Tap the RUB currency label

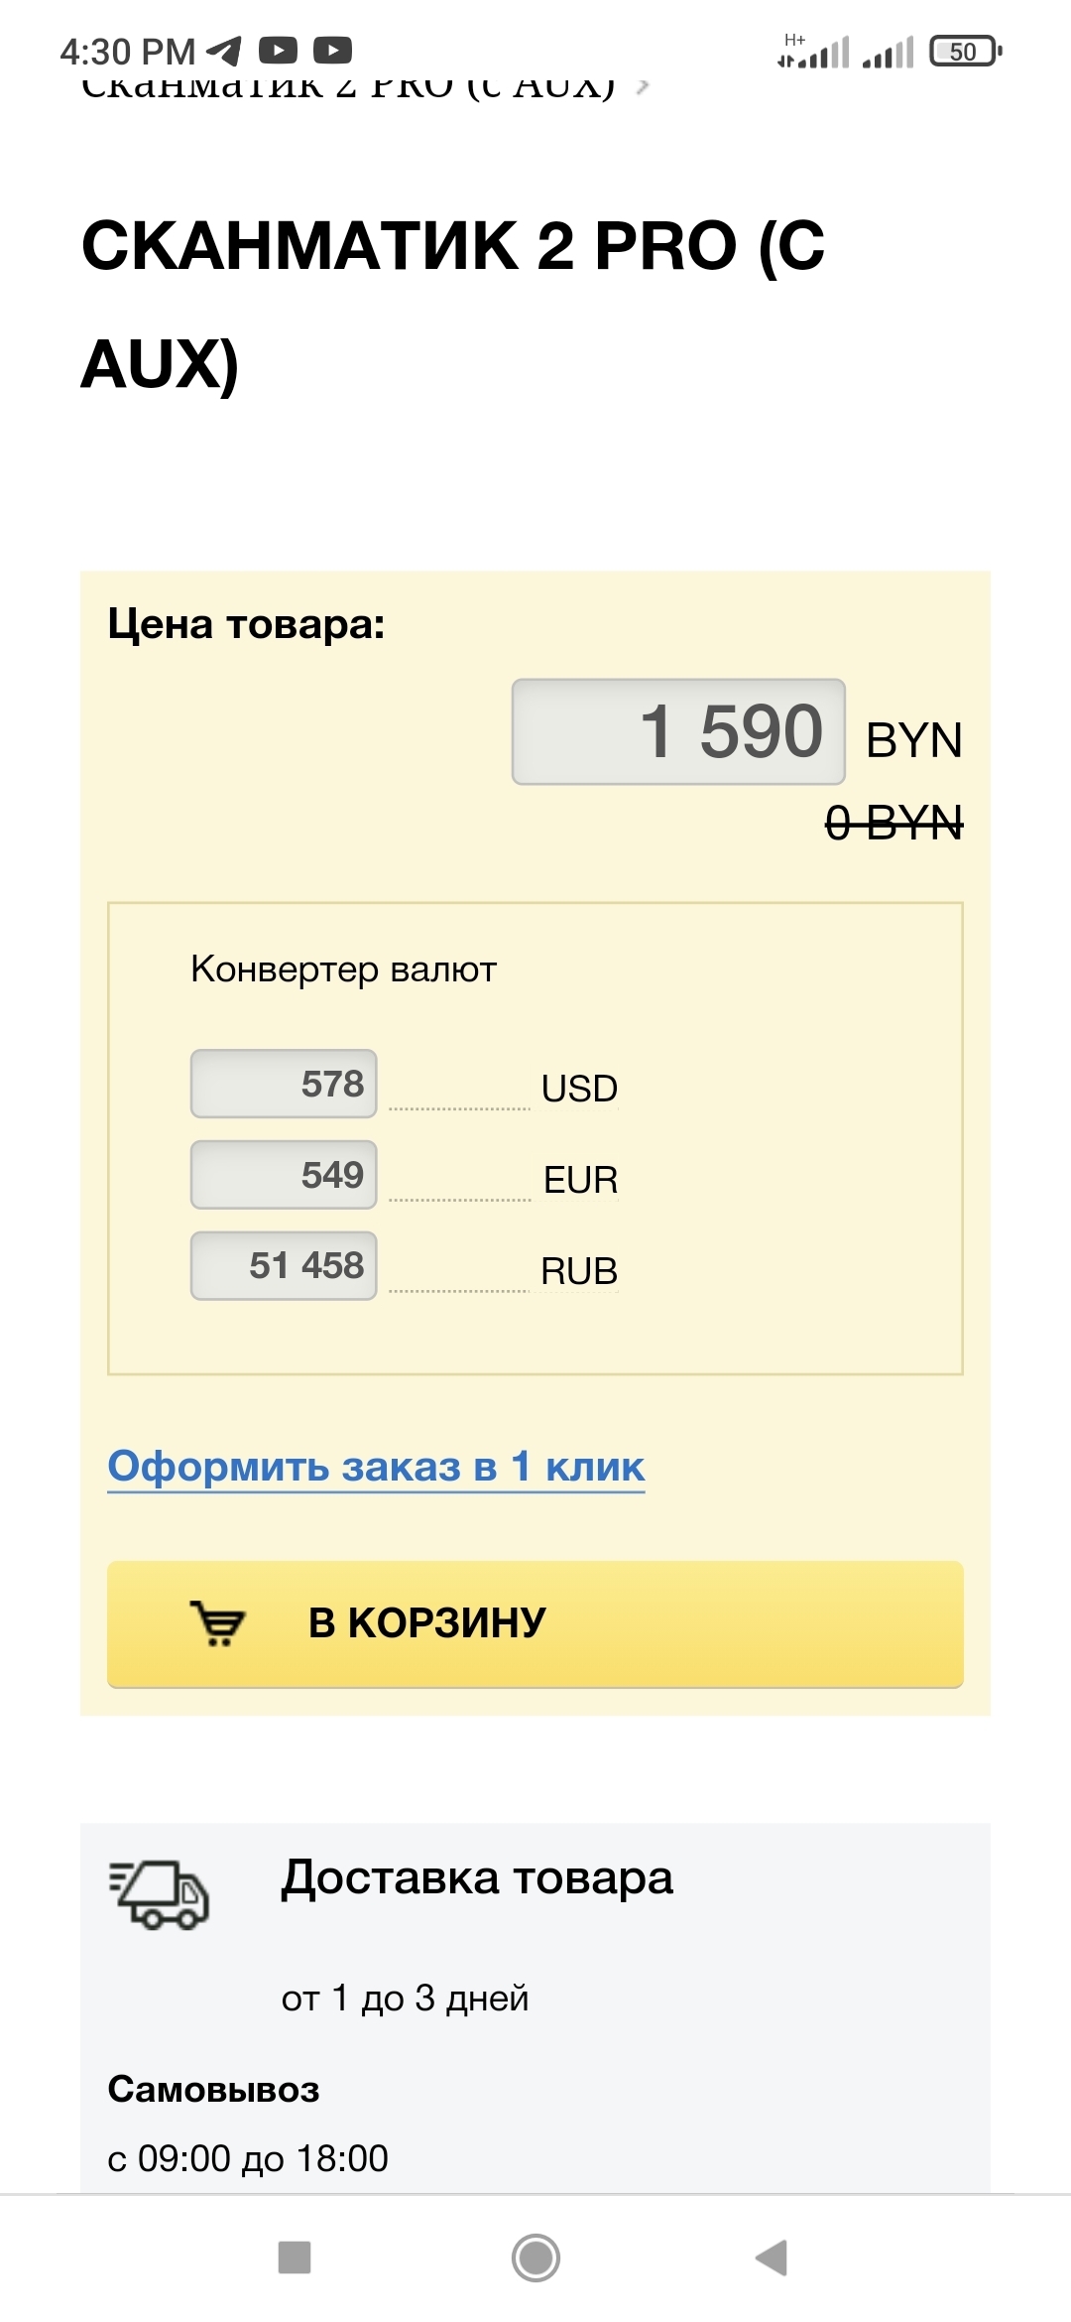click(x=579, y=1271)
